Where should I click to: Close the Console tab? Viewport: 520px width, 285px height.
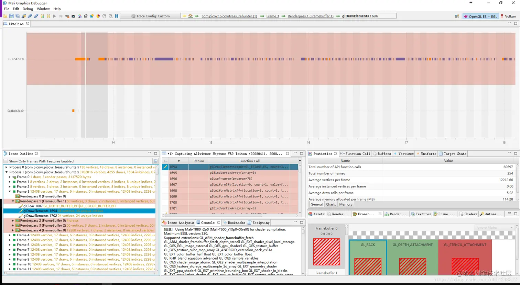[x=218, y=223]
